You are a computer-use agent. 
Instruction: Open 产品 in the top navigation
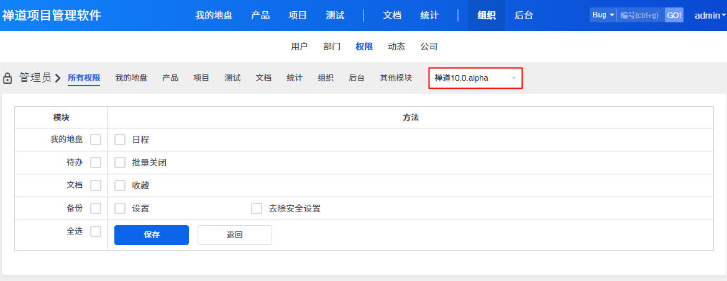pyautogui.click(x=260, y=16)
